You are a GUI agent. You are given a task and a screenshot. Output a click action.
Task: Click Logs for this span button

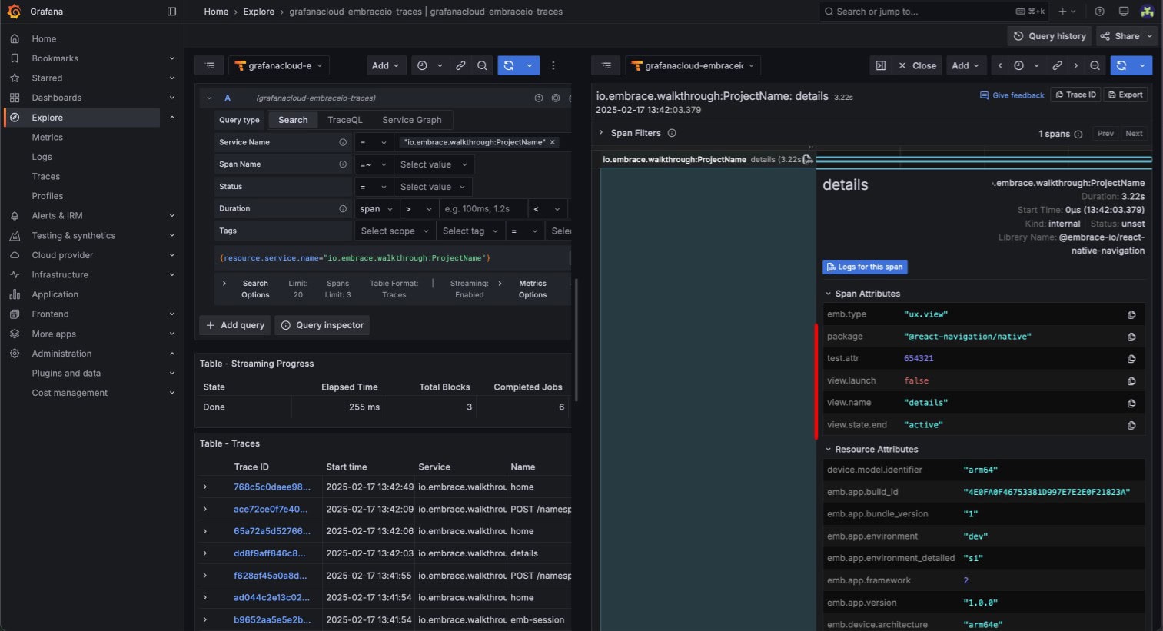pos(865,267)
